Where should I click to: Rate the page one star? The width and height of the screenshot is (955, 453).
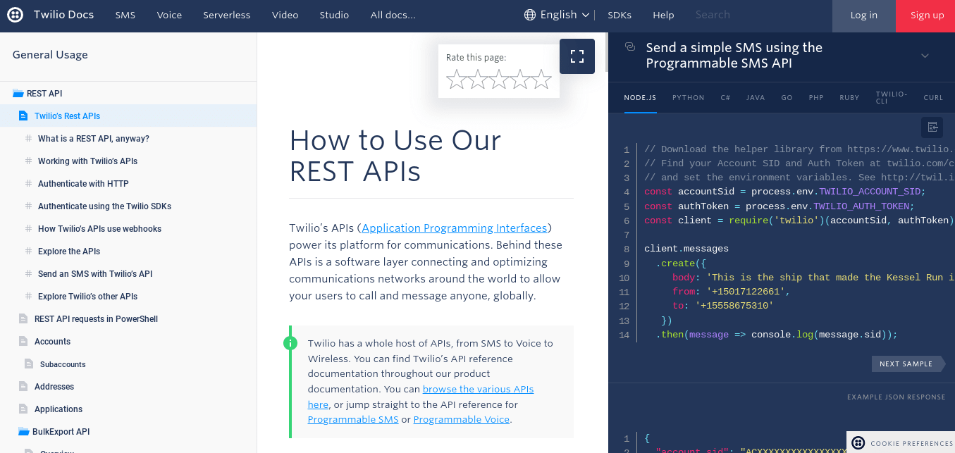click(457, 80)
